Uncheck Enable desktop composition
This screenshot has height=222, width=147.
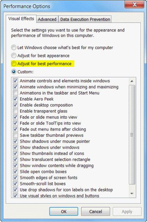coord(15,105)
